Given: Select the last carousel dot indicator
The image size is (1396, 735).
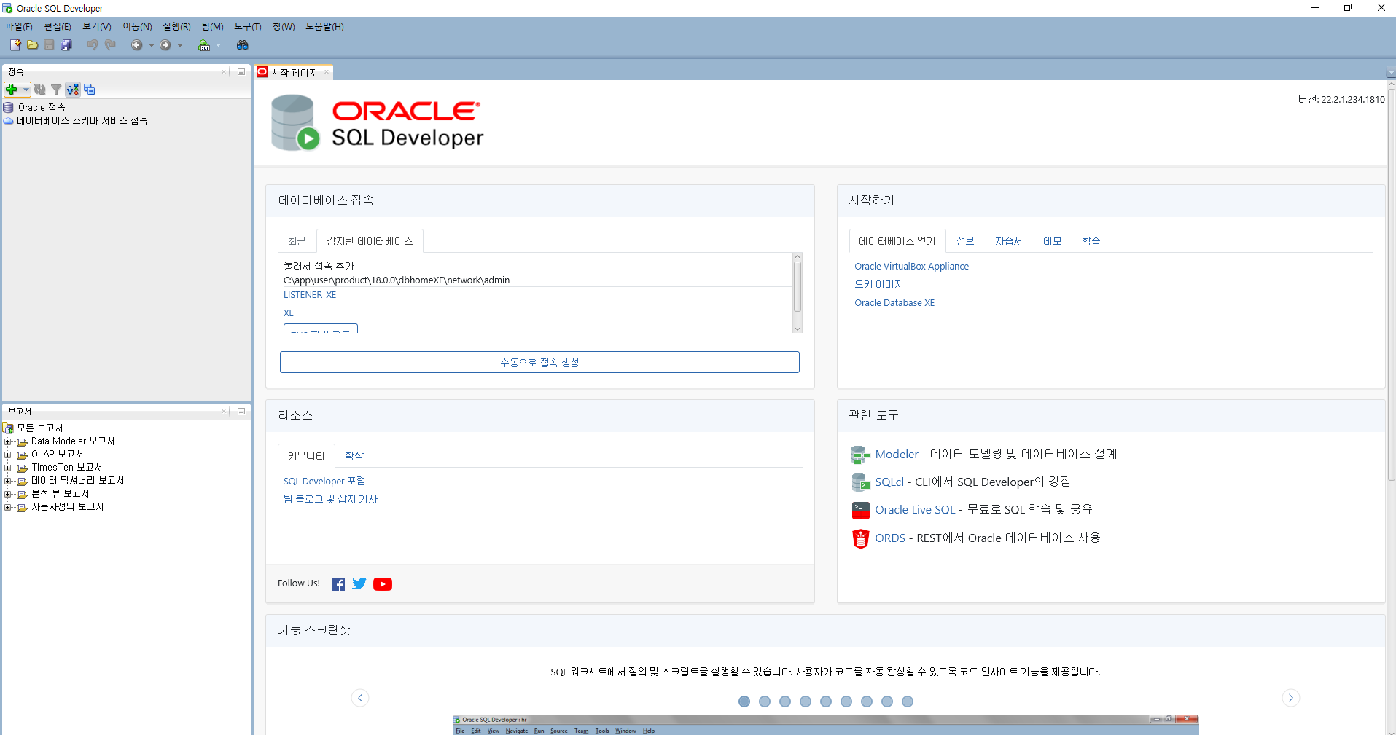Looking at the screenshot, I should [x=908, y=701].
